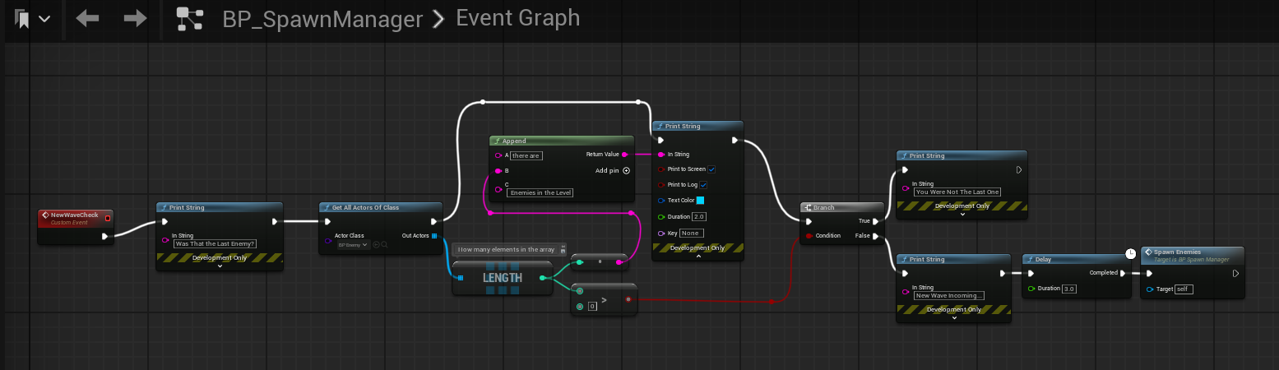Click the LENGTH node integer output pin
The height and width of the screenshot is (370, 1279).
point(542,278)
